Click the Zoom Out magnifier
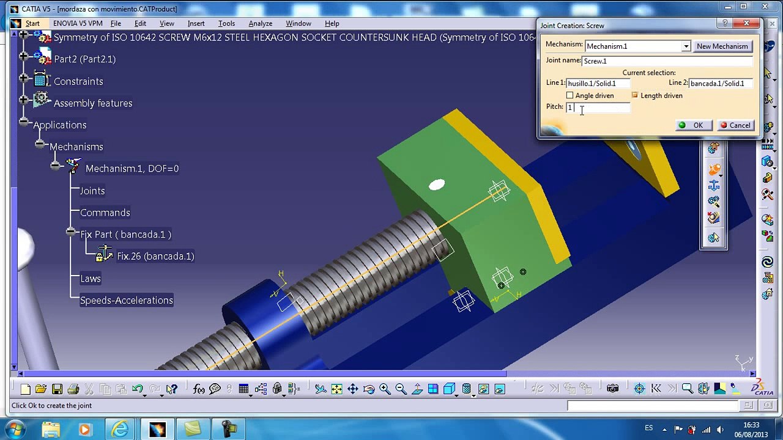The width and height of the screenshot is (783, 440). 401,389
